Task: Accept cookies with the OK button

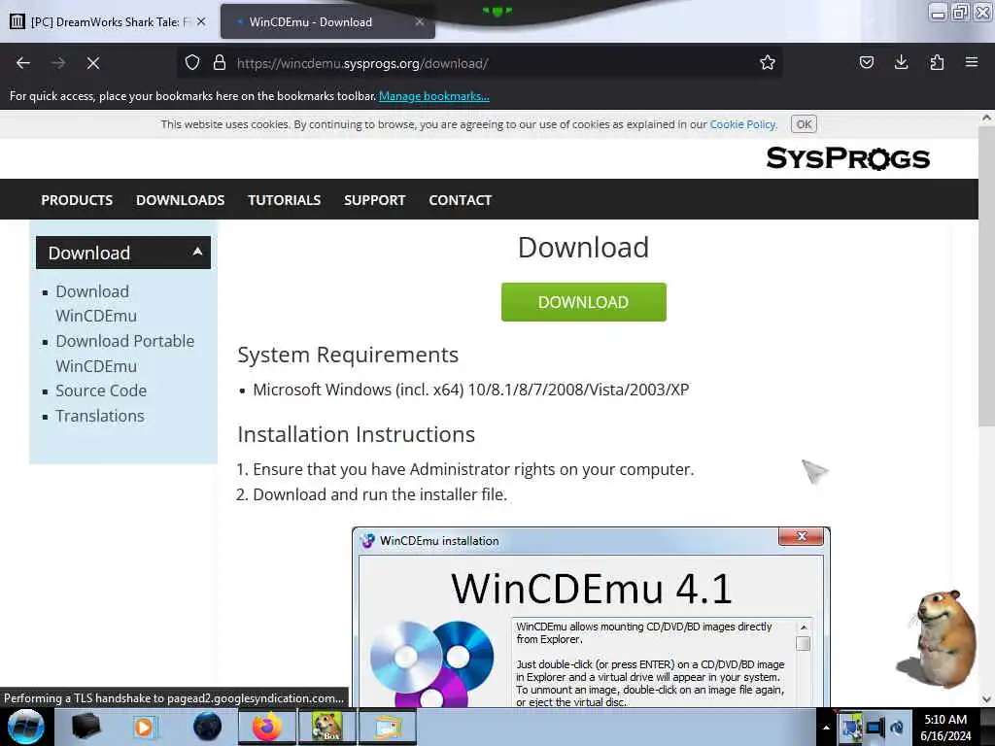Action: click(x=804, y=124)
